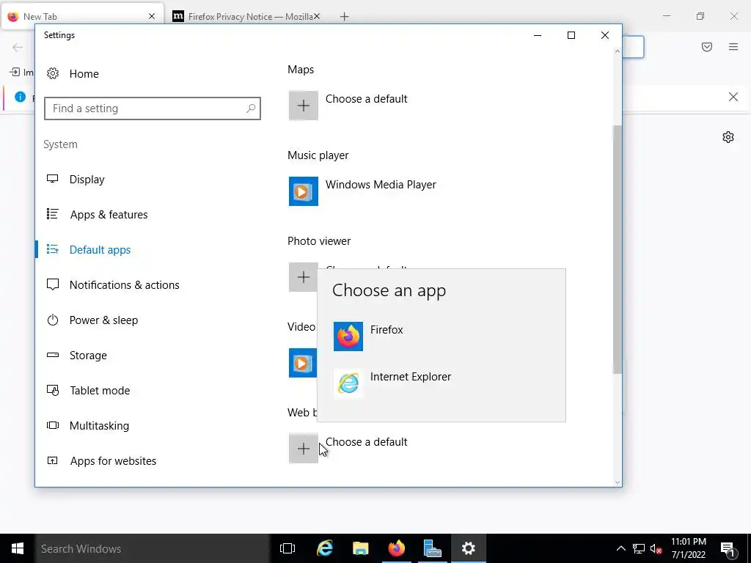Open the Windows Start menu

coord(18,548)
